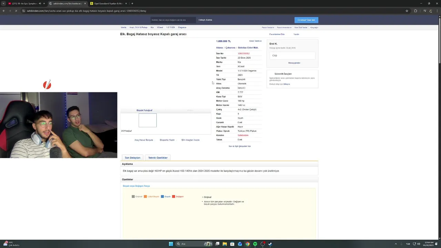Open the media control icon in toolbar

click(425, 11)
